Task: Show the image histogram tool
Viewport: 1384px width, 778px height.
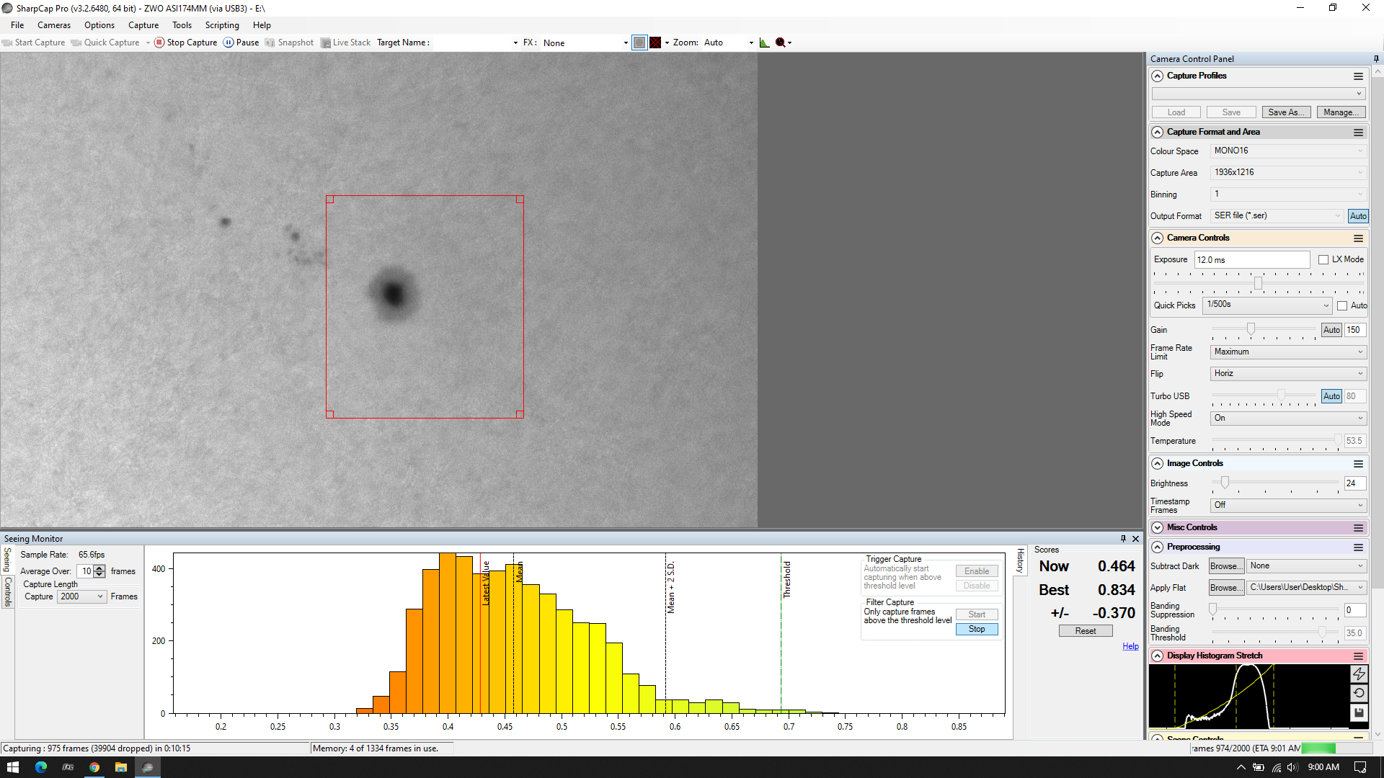Action: tap(764, 43)
